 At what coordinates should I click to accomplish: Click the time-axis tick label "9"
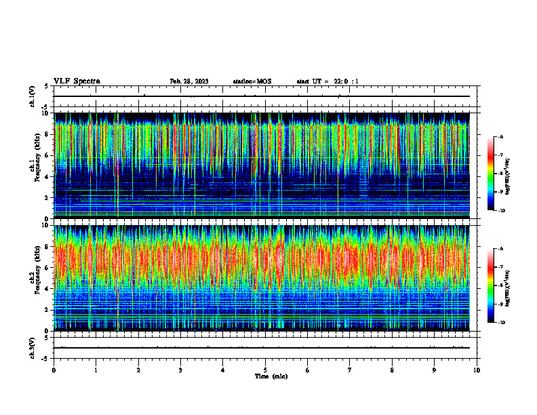[x=434, y=370]
